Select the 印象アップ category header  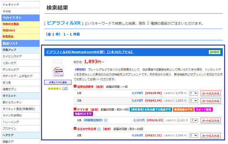(21, 50)
